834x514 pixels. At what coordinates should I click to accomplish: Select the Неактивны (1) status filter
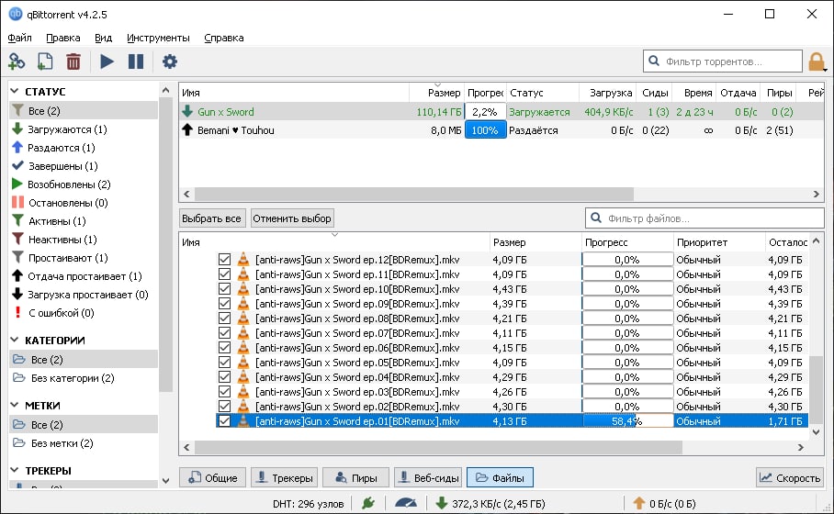[x=84, y=240]
